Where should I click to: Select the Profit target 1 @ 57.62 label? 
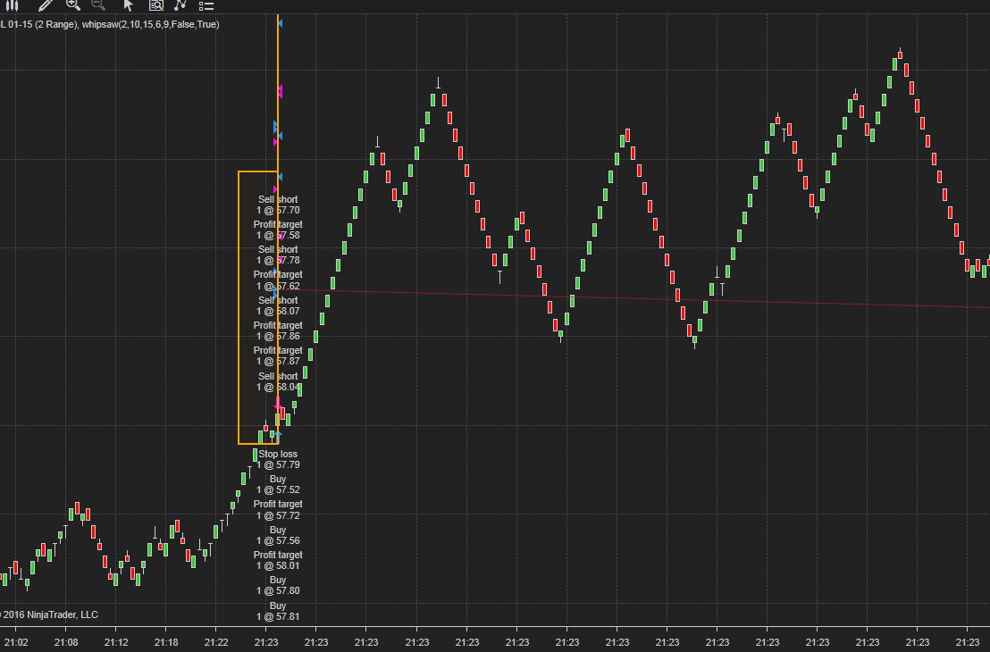tap(278, 280)
